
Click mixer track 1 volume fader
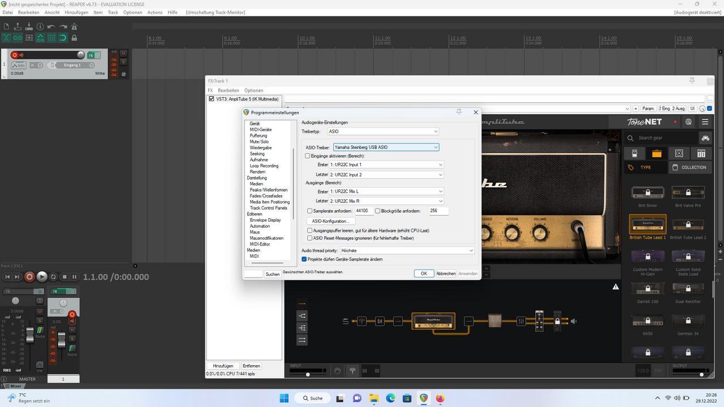click(62, 340)
